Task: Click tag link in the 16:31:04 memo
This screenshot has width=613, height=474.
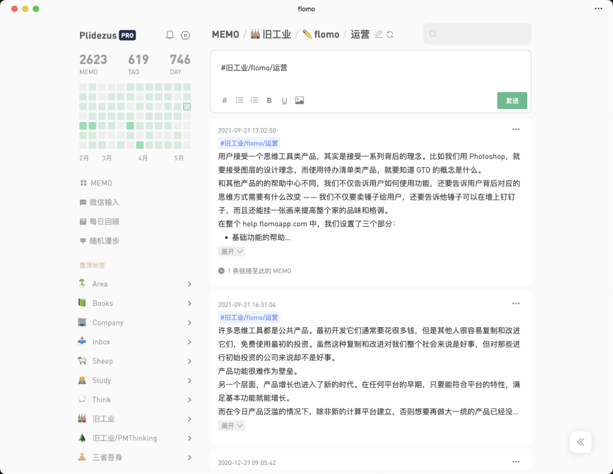Action: tap(249, 318)
